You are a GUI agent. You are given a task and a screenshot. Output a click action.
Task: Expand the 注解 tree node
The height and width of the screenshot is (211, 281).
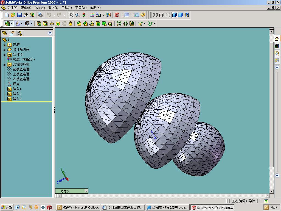coord(4,45)
